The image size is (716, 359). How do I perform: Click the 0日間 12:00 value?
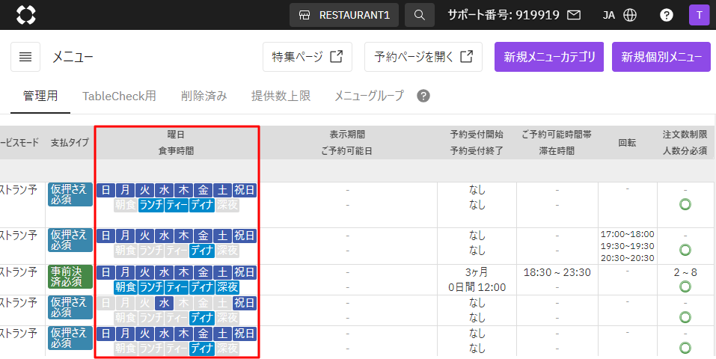(x=477, y=287)
